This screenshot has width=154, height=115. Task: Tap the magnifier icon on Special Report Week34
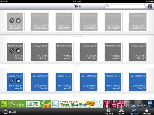(12, 81)
